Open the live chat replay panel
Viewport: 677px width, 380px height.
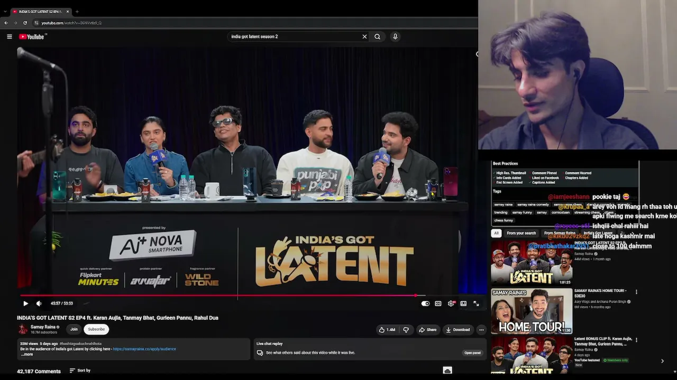coord(472,353)
